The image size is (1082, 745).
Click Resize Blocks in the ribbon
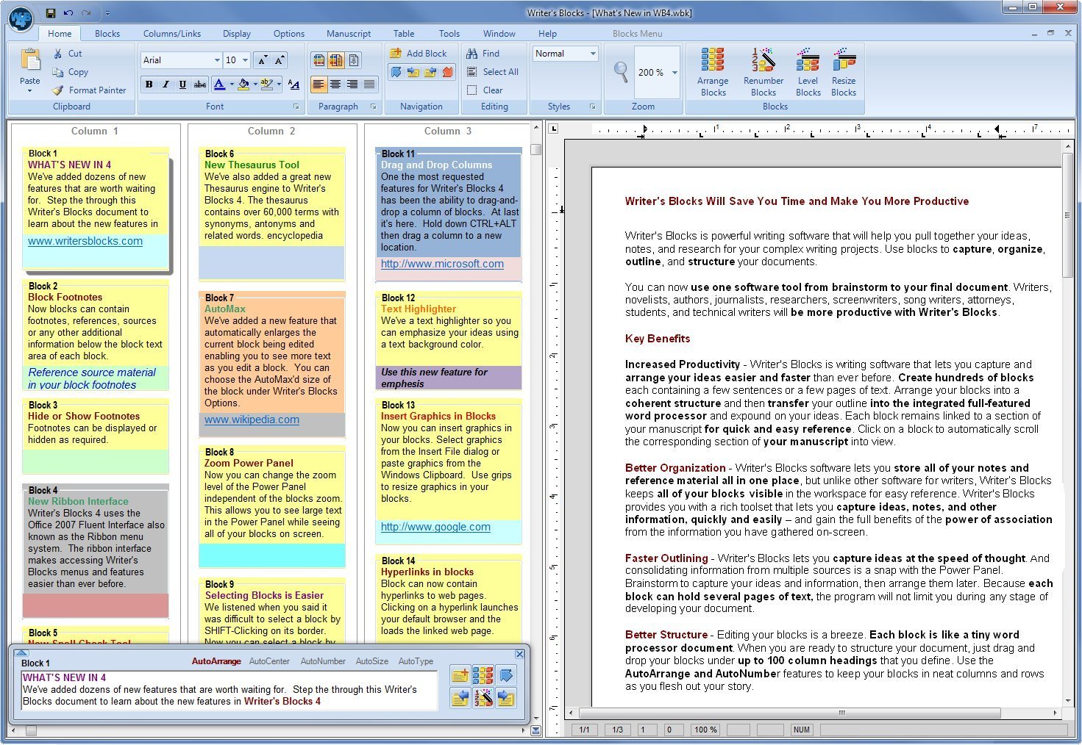[844, 72]
